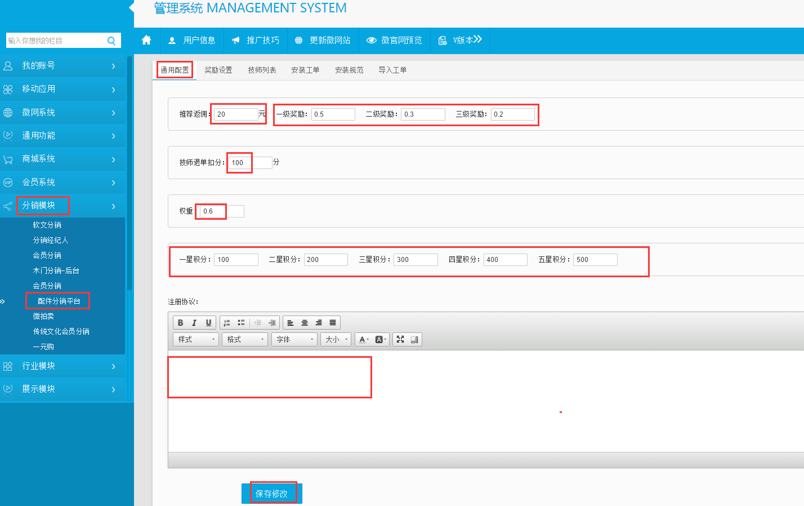
Task: Open the 大小 font size dropdown
Action: 336,339
